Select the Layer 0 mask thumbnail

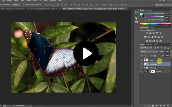[153, 72]
